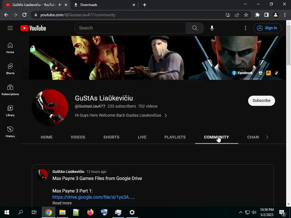Open the TikTok banner link icon

pos(277,73)
